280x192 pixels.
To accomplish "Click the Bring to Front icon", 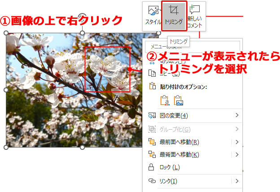I will [x=152, y=142].
